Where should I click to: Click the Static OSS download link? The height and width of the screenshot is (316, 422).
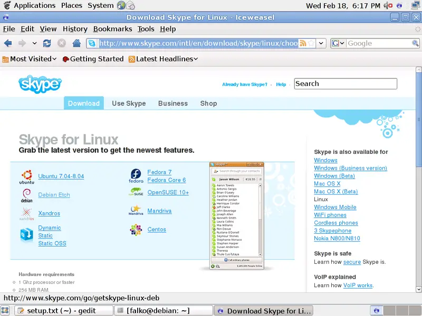(52, 243)
